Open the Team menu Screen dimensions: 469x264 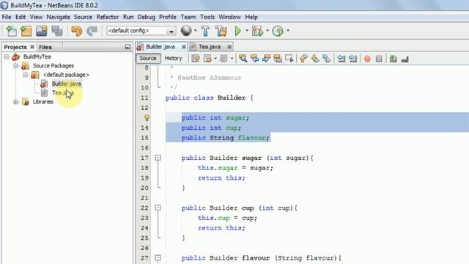pos(188,17)
